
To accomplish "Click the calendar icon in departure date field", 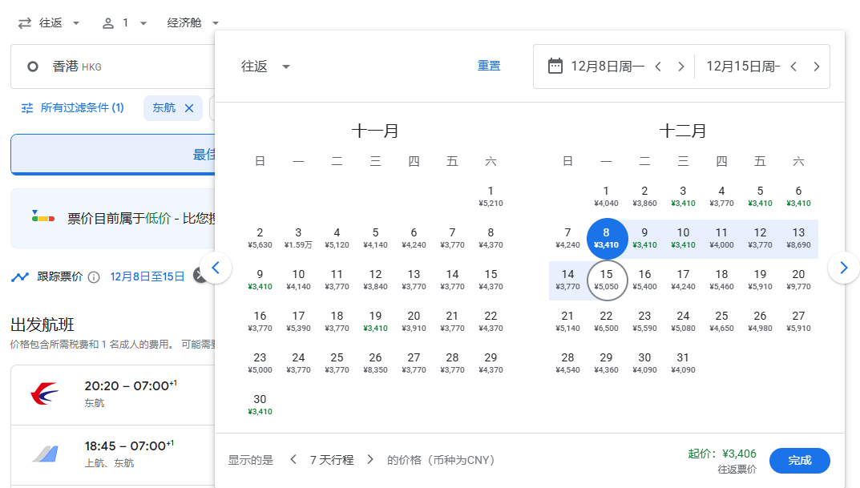I will coord(555,67).
